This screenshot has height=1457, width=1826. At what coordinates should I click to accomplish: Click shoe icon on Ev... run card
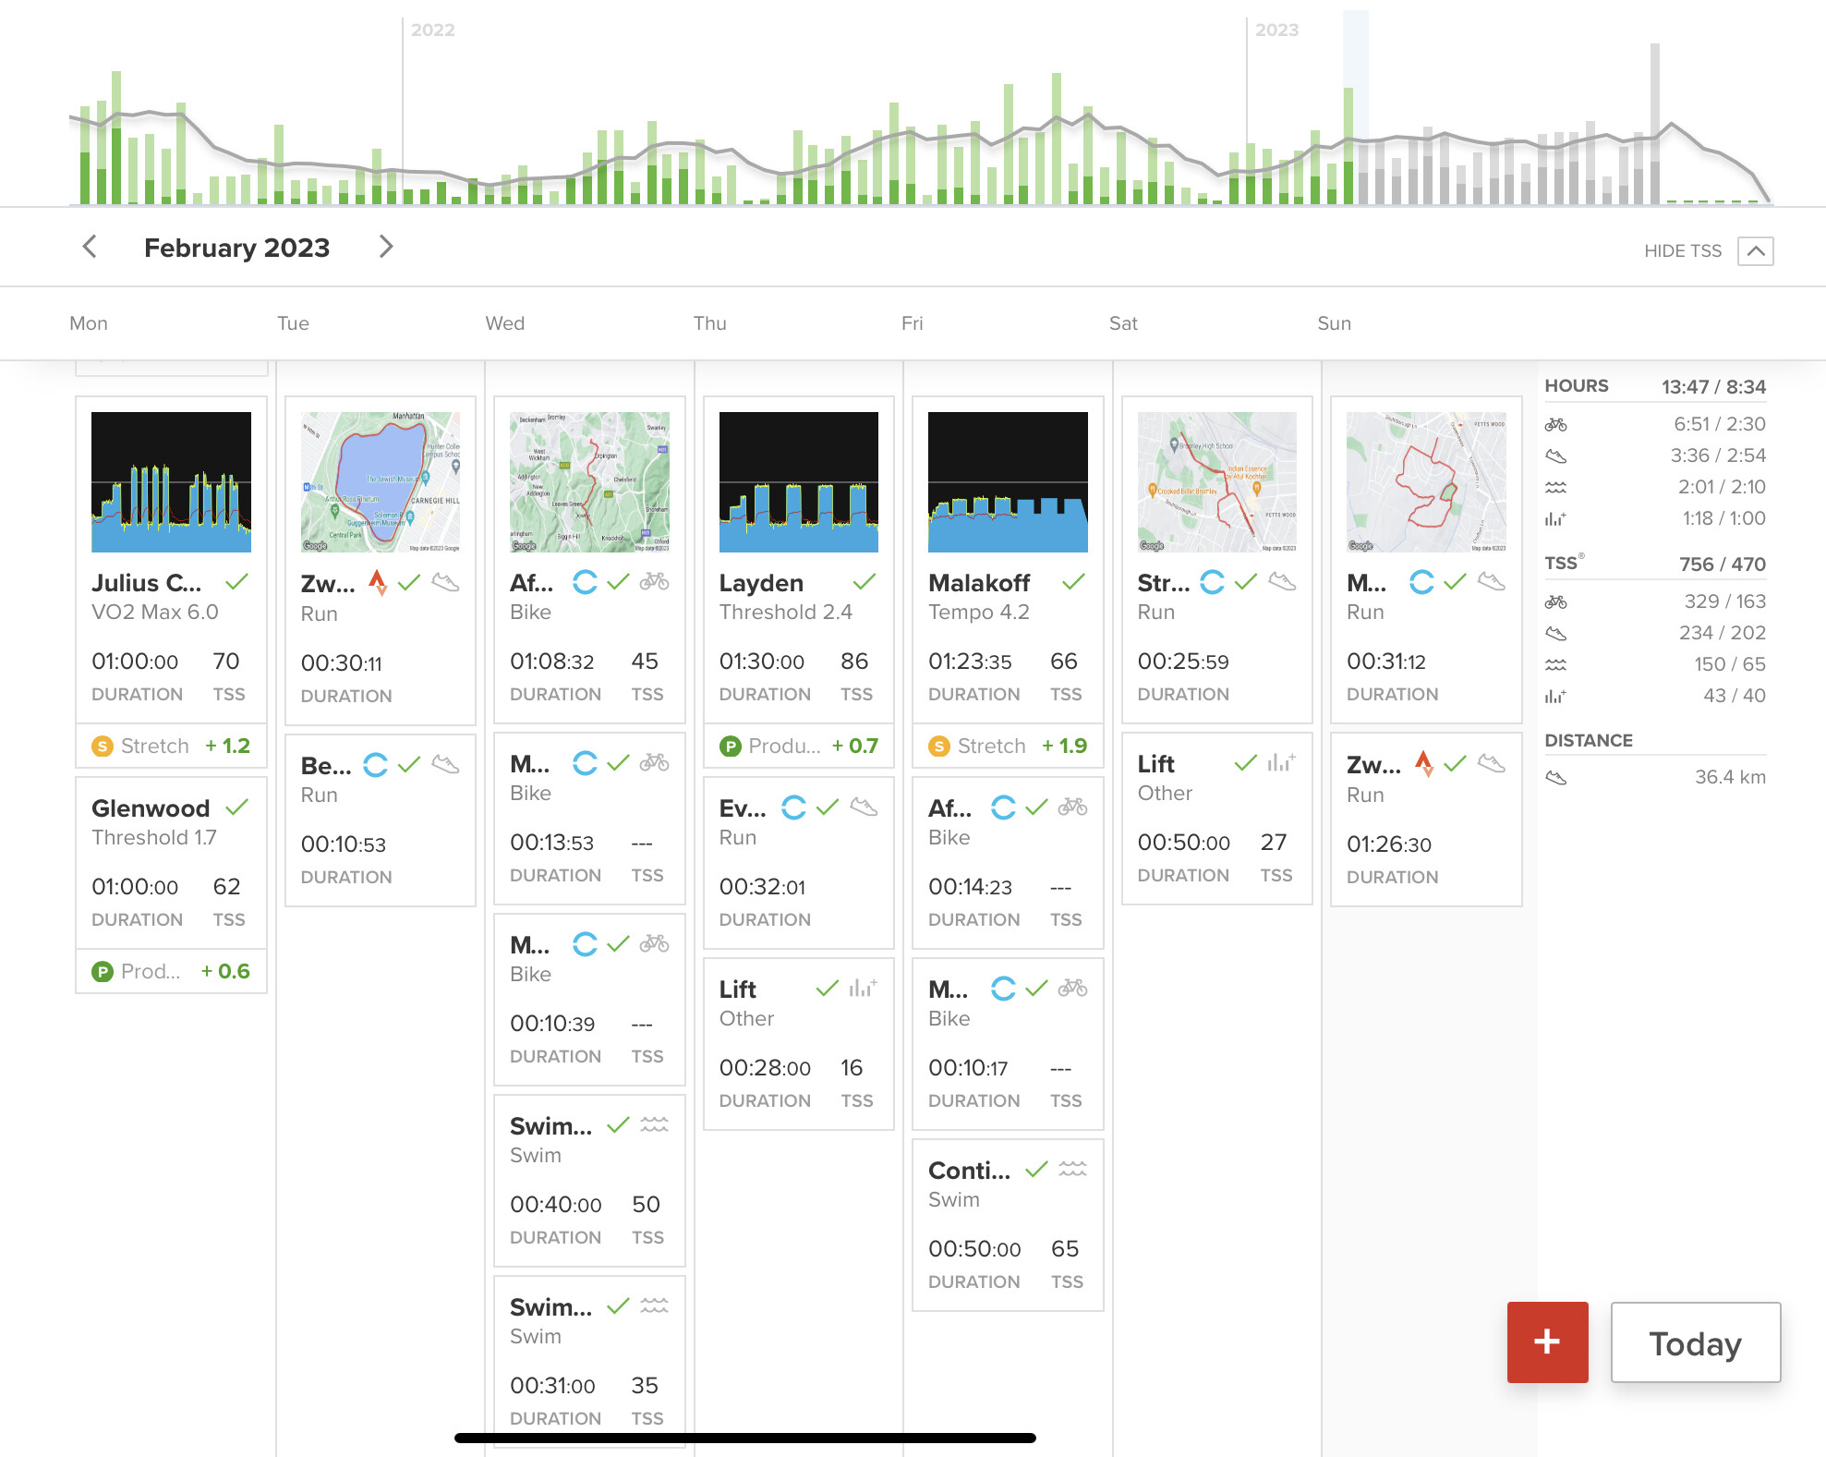coord(864,807)
